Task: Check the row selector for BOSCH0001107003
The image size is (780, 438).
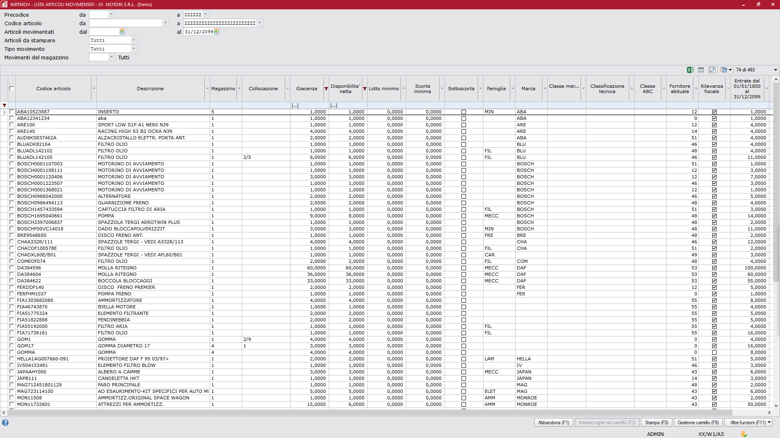Action: (11, 164)
